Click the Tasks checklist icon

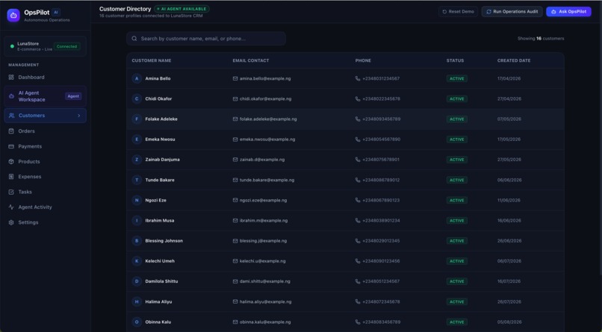[x=11, y=192]
